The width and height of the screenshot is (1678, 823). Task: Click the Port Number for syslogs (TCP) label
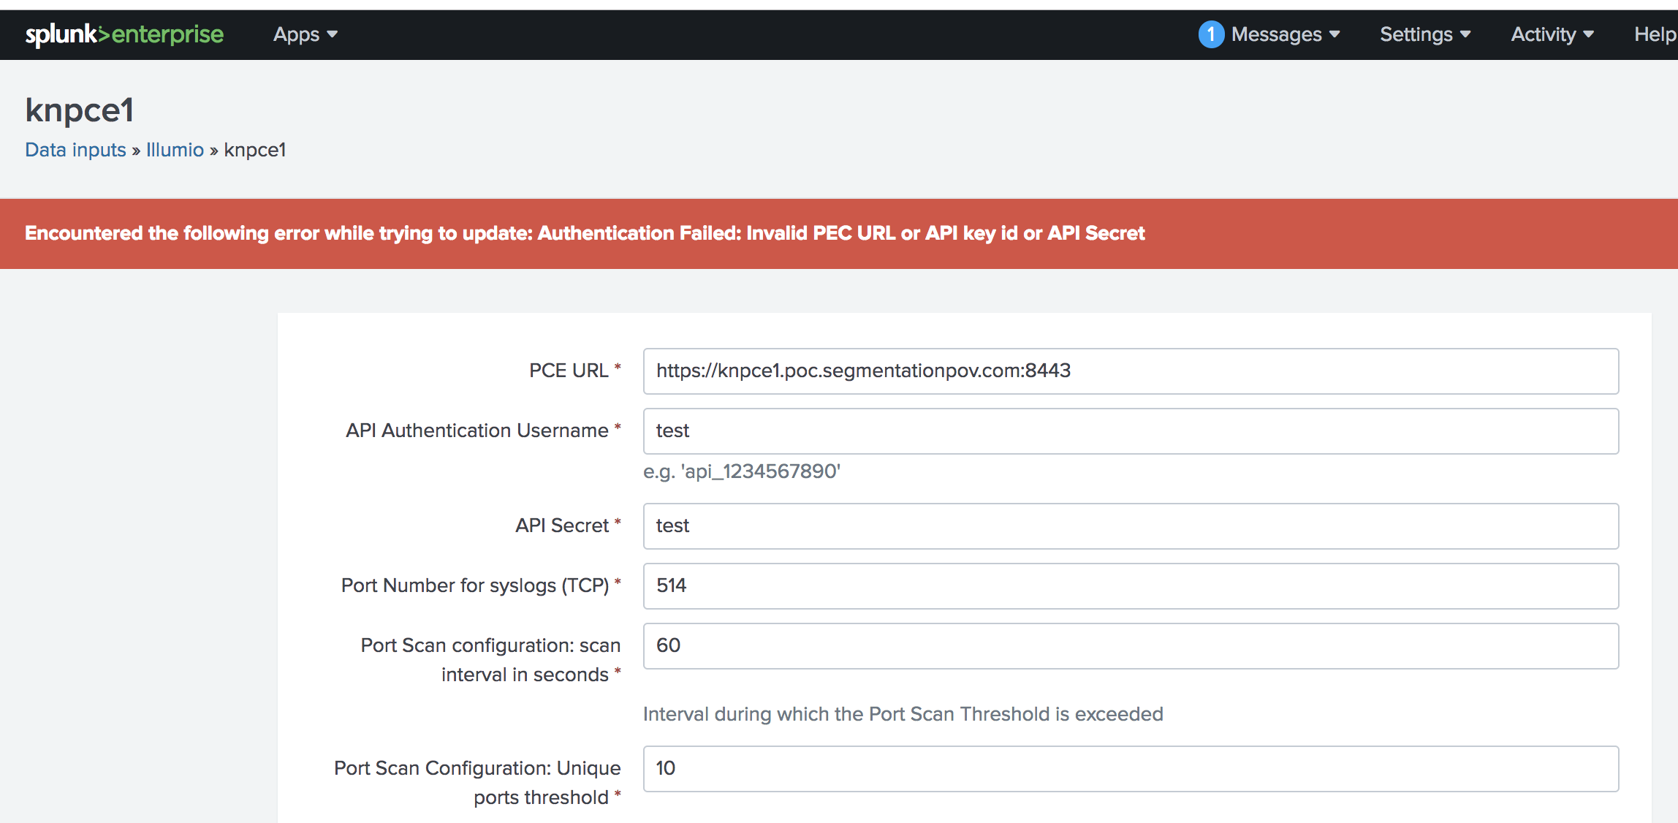481,585
